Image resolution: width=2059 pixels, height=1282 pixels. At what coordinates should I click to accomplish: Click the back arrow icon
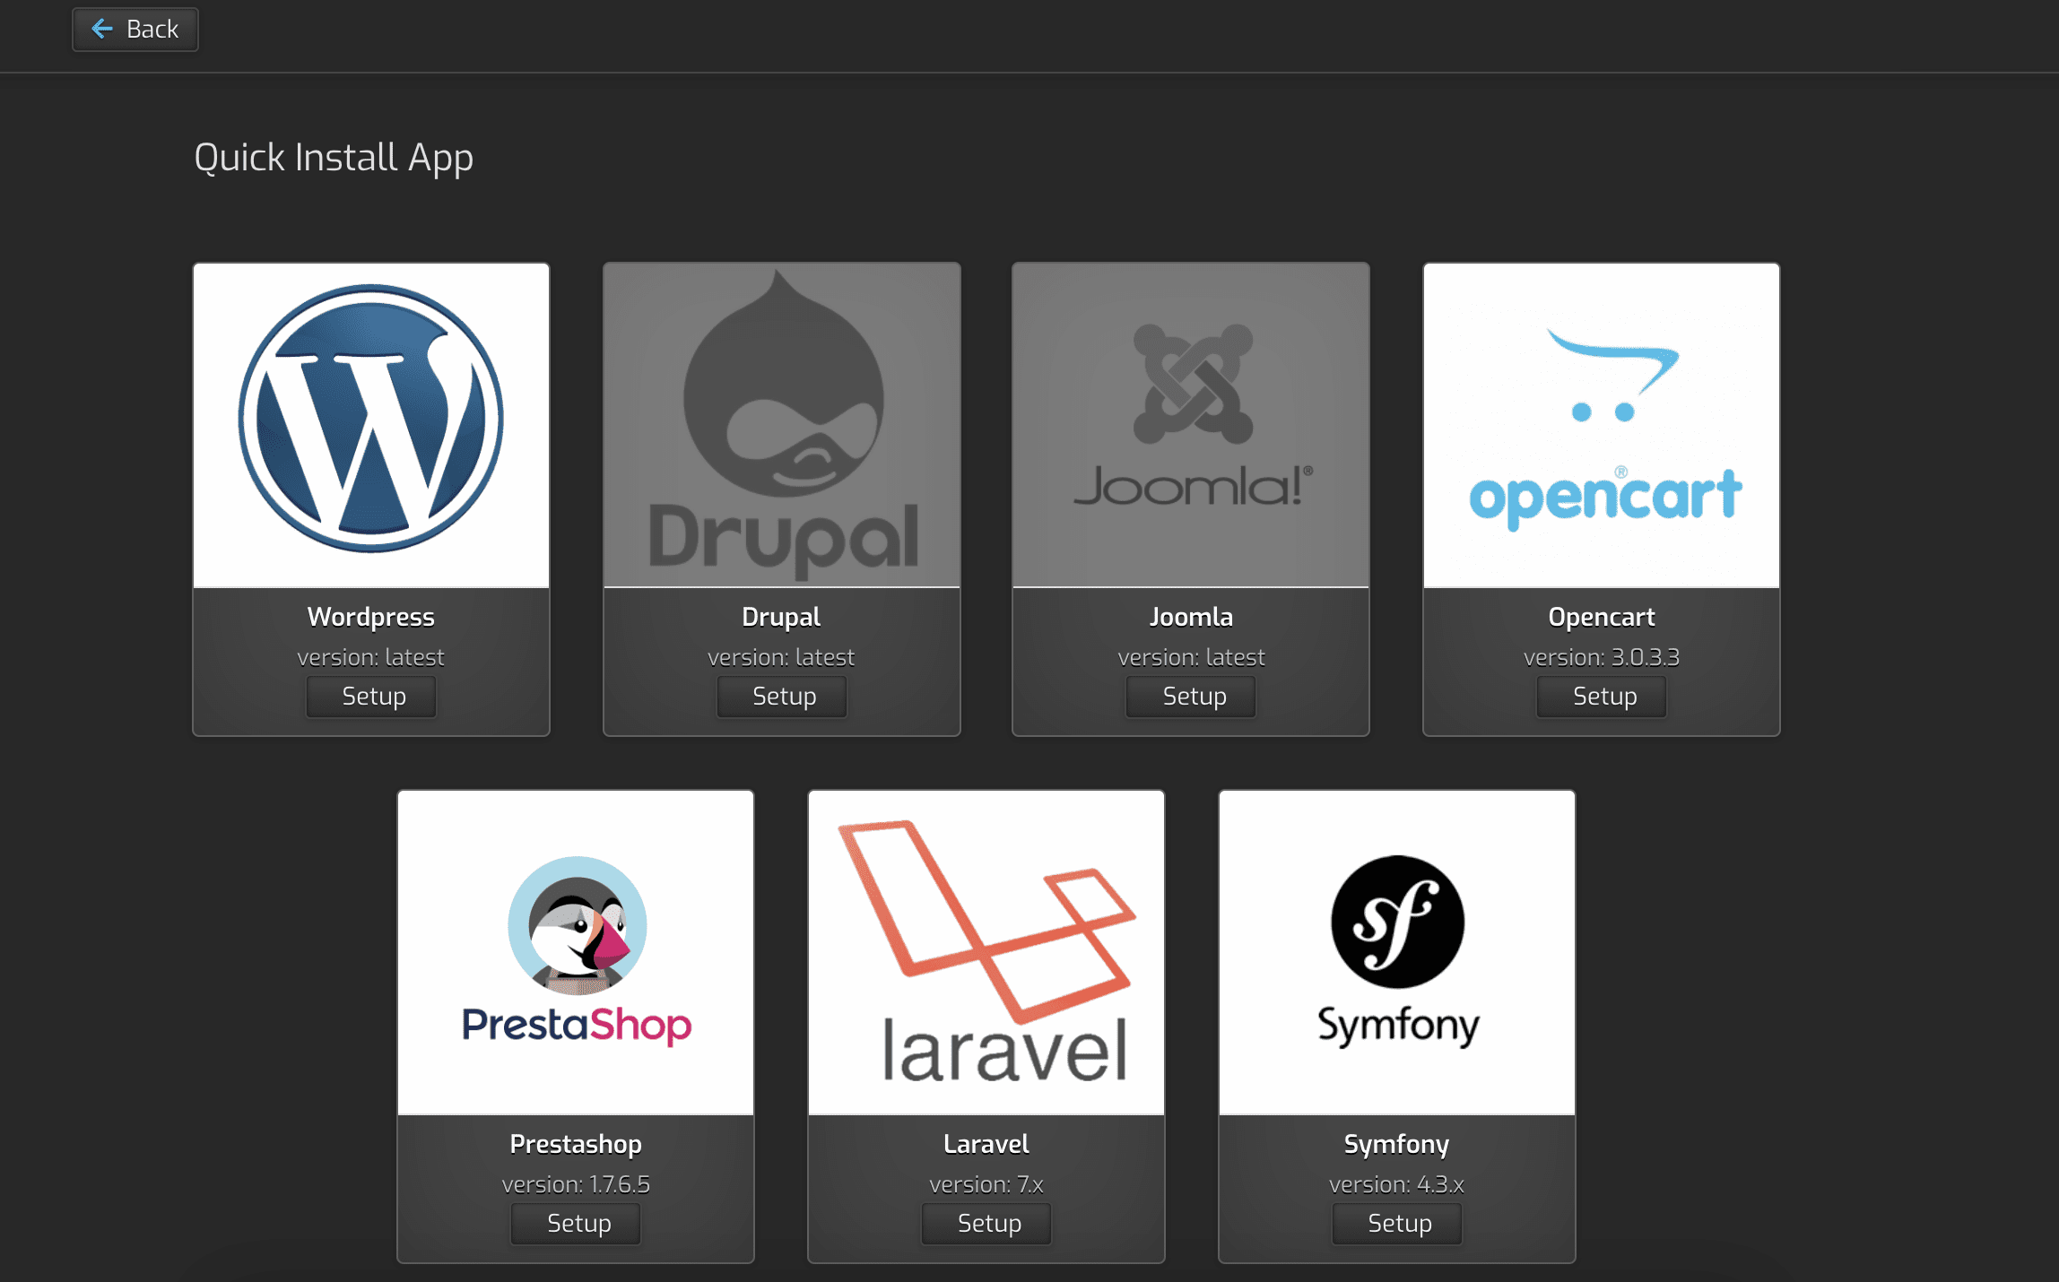101,29
